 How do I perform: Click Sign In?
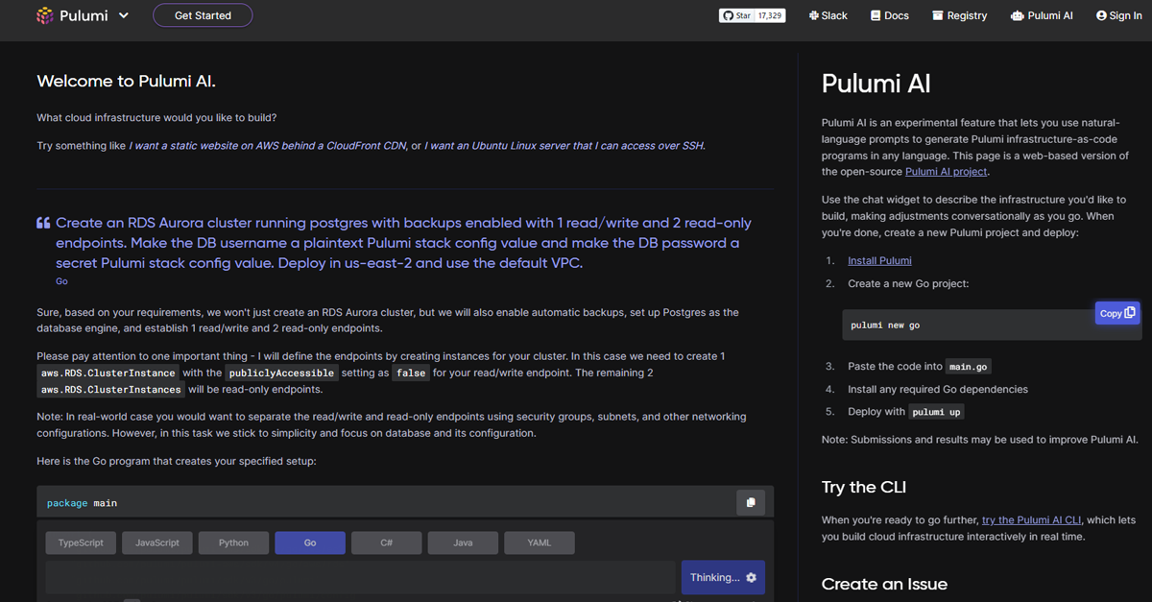tap(1118, 15)
